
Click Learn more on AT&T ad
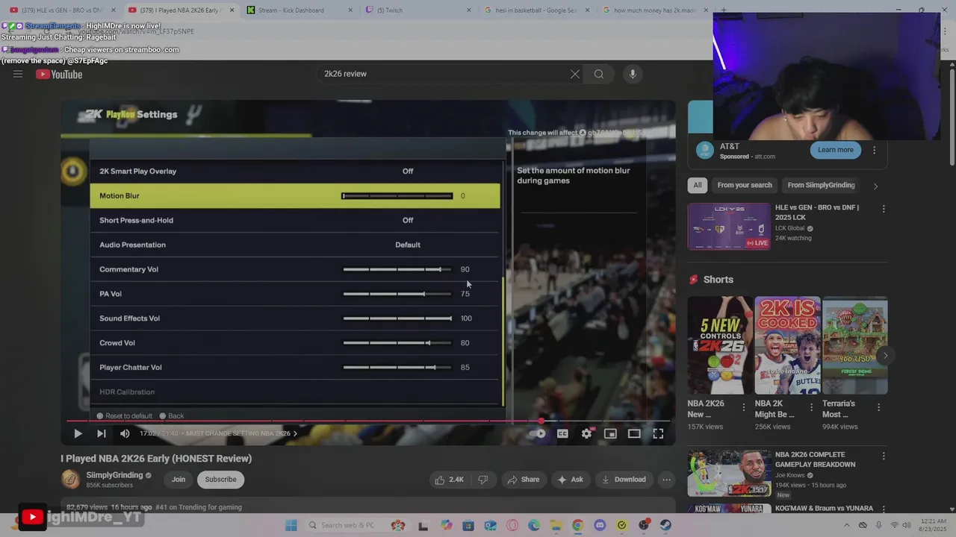point(835,150)
